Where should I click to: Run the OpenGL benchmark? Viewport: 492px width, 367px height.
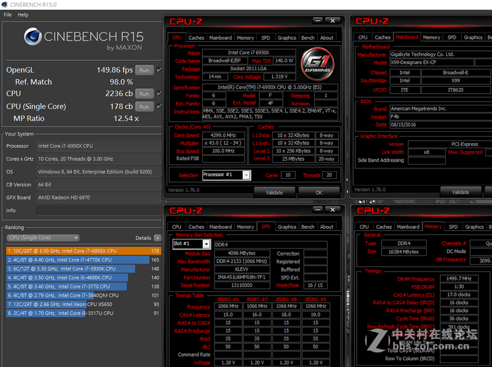click(145, 70)
